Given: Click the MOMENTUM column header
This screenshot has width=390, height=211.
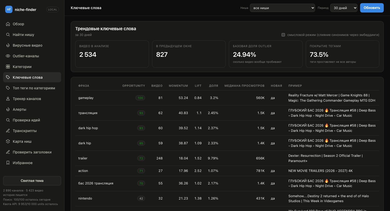Looking at the screenshot, I should coord(178,86).
